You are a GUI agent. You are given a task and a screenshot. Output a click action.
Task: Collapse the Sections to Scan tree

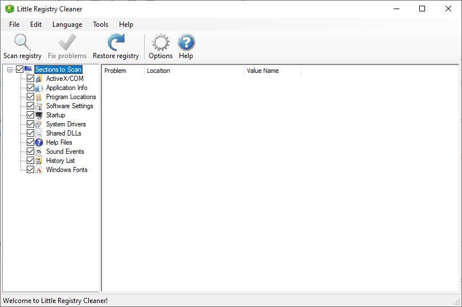pyautogui.click(x=10, y=69)
